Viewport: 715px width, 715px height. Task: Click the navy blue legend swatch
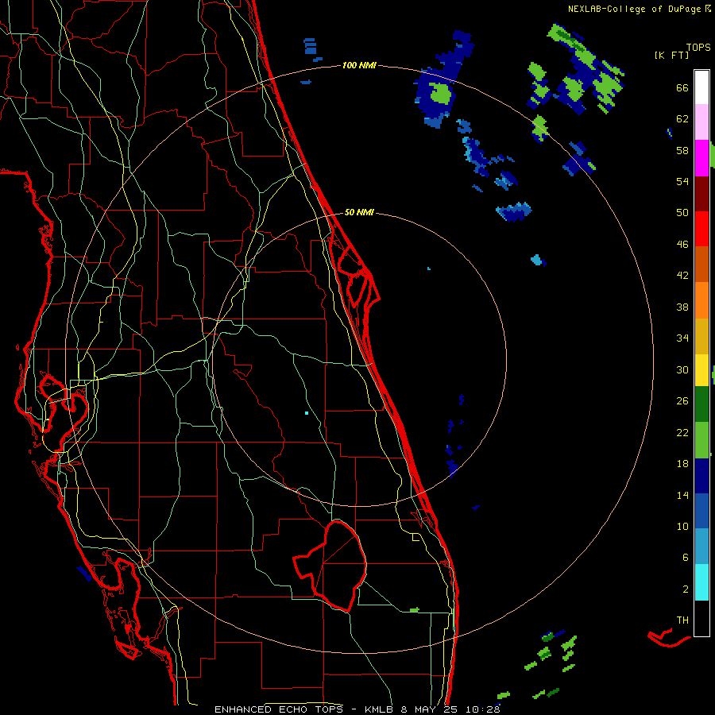701,476
